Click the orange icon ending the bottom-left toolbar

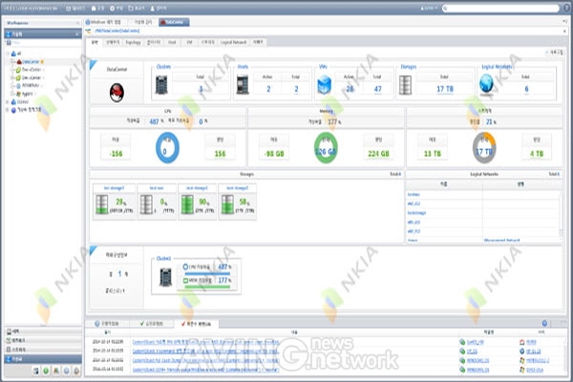(x=76, y=371)
